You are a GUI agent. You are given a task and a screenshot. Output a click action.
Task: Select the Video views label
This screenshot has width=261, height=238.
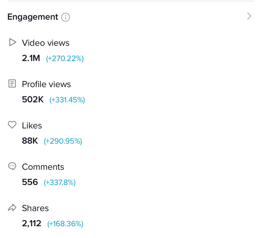(46, 43)
